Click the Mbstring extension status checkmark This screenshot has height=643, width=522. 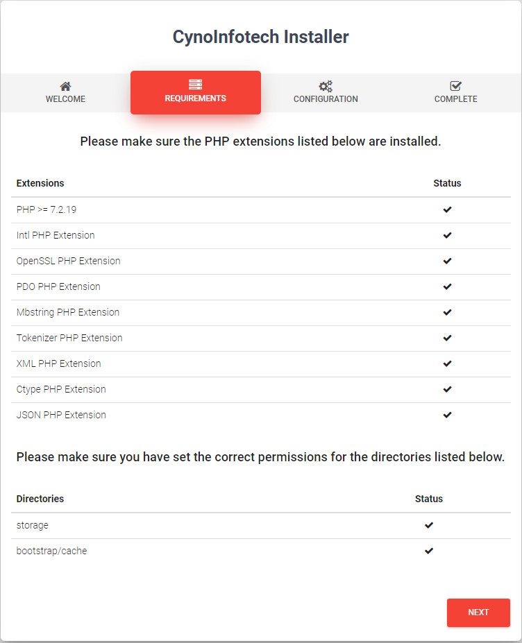[447, 312]
